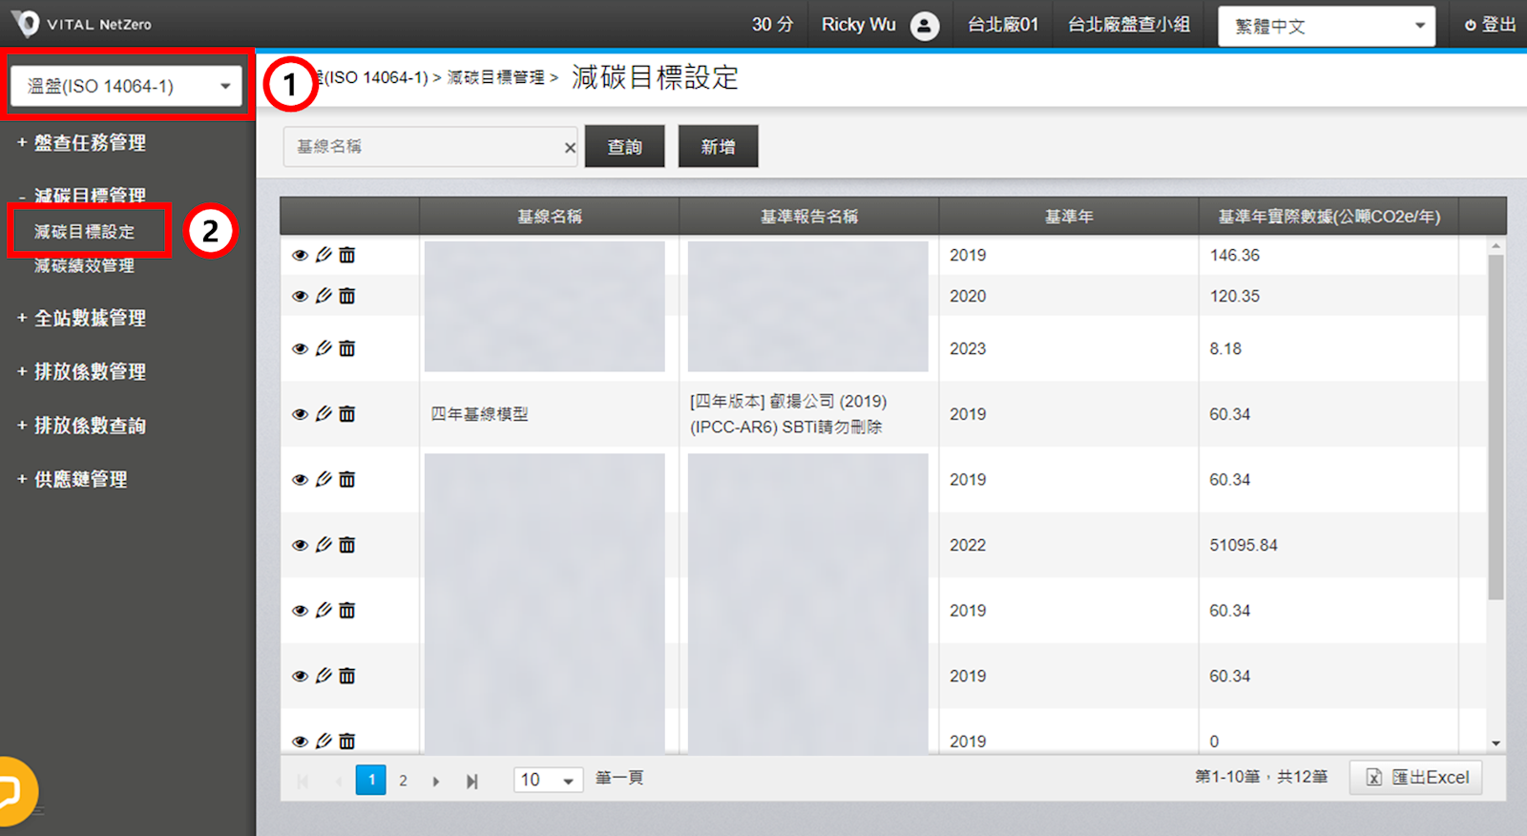The height and width of the screenshot is (836, 1527).
Task: Open the user profile avatar icon
Action: 924,26
